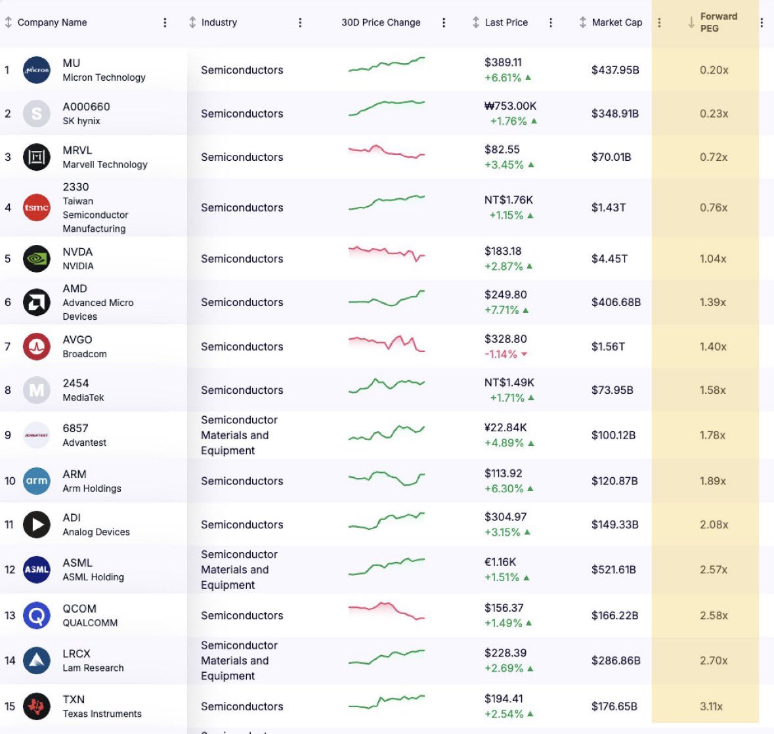The image size is (774, 734).
Task: Click Broadcom's 30-day price sparkline chart
Action: coord(387,343)
